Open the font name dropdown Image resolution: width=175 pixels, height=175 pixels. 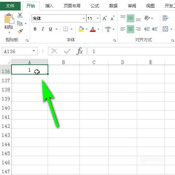[84, 18]
